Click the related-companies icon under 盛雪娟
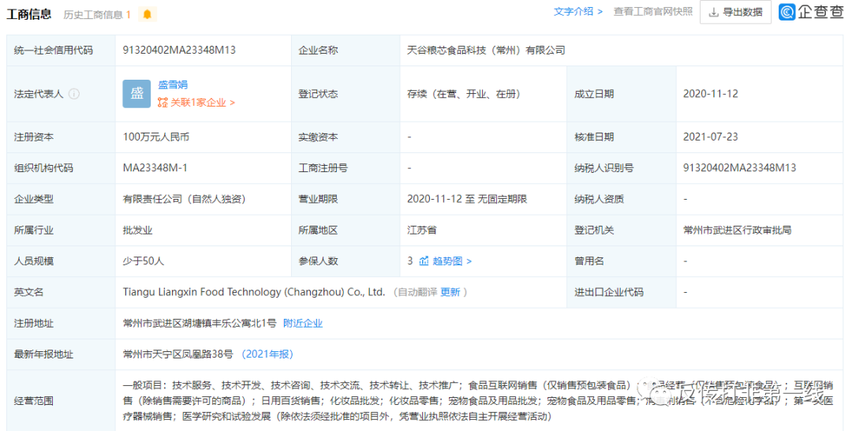Image resolution: width=852 pixels, height=431 pixels. point(163,102)
